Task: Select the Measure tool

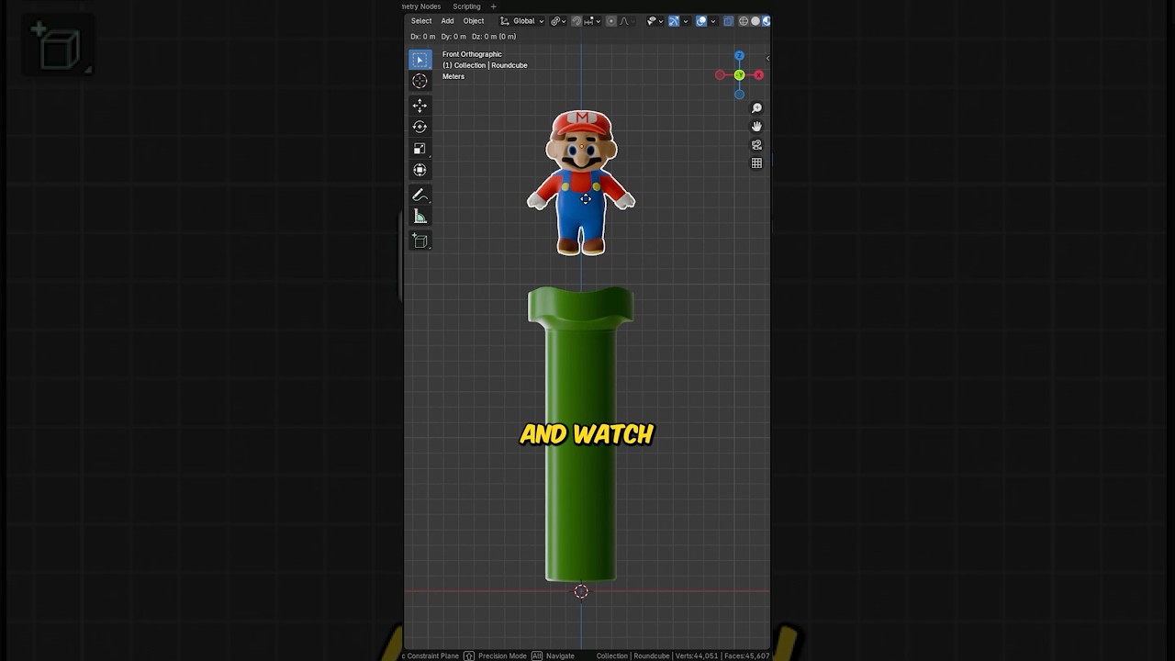Action: (420, 216)
